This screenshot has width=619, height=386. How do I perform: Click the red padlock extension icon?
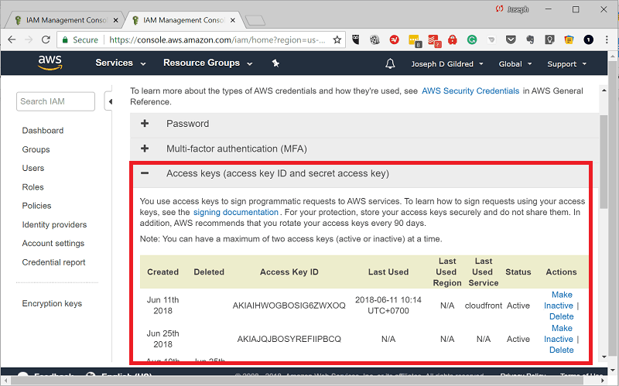(453, 39)
